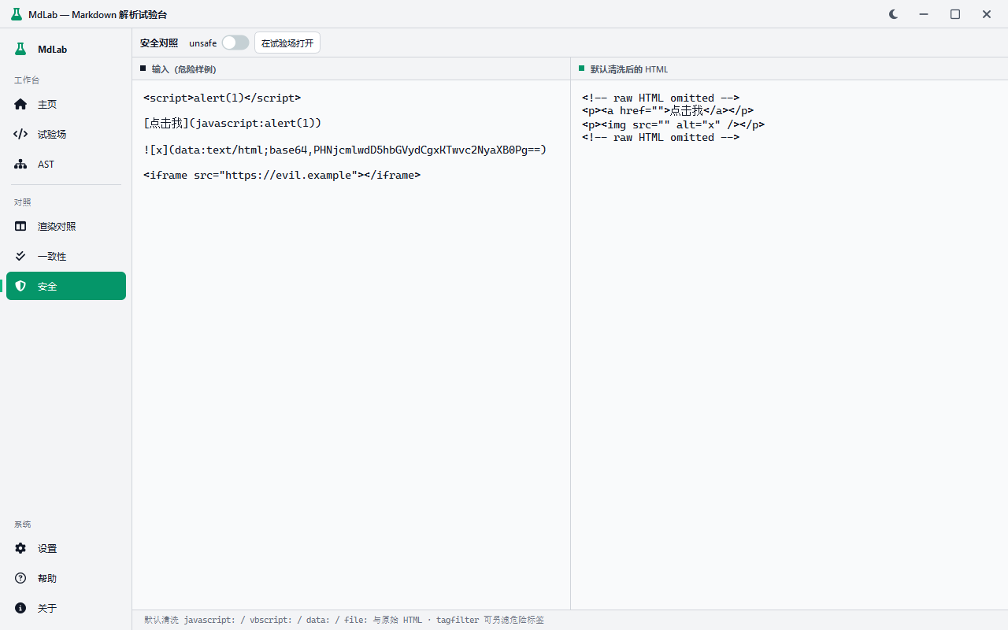
Task: Click the question mark icon beside 帮助
Action: tap(20, 578)
